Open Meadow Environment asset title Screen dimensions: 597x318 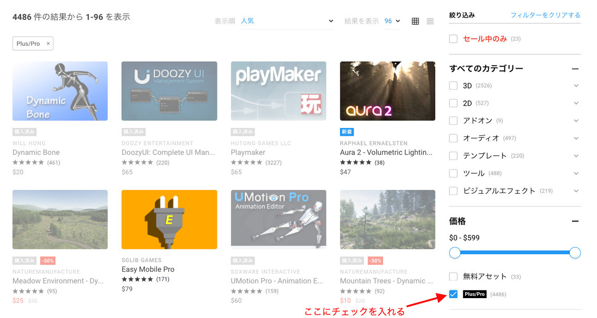click(x=59, y=281)
